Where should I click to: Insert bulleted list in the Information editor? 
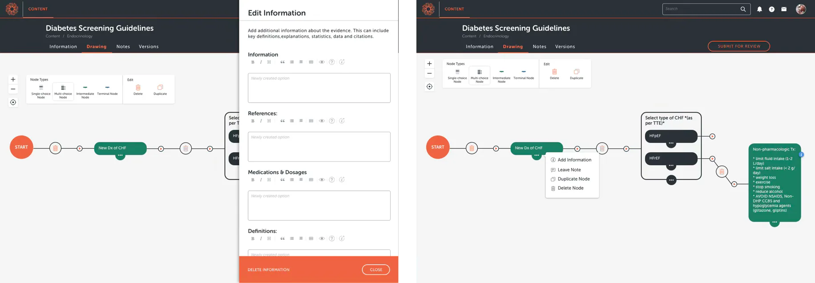292,62
